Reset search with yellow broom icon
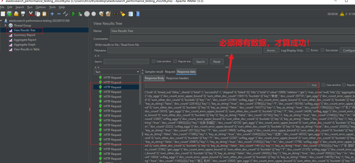This screenshot has height=163, width=355. (123, 14)
